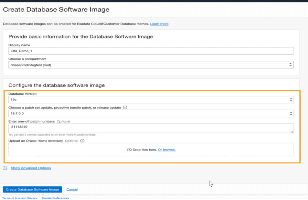Click the Create Database Software Image button
The image size is (308, 200).
pos(32,189)
